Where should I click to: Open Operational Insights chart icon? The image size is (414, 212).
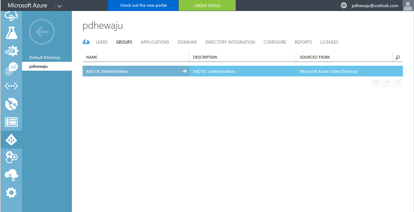pyautogui.click(x=11, y=69)
